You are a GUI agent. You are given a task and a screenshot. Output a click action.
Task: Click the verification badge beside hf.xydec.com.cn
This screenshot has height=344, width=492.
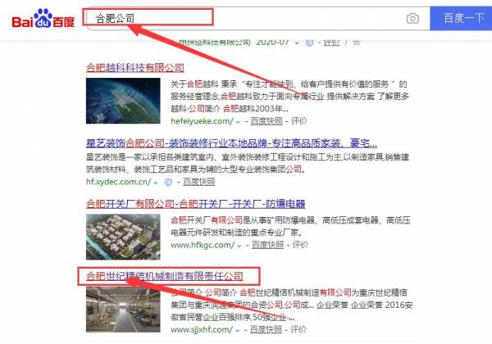[168, 182]
